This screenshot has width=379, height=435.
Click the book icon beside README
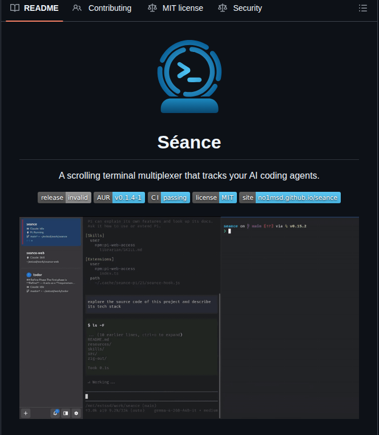coord(15,8)
